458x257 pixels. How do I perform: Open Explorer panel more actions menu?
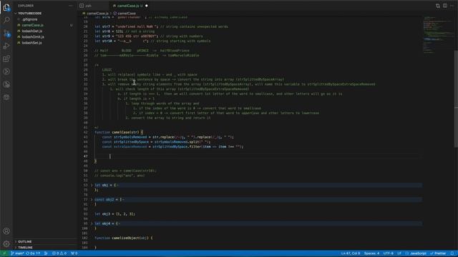tap(71, 6)
